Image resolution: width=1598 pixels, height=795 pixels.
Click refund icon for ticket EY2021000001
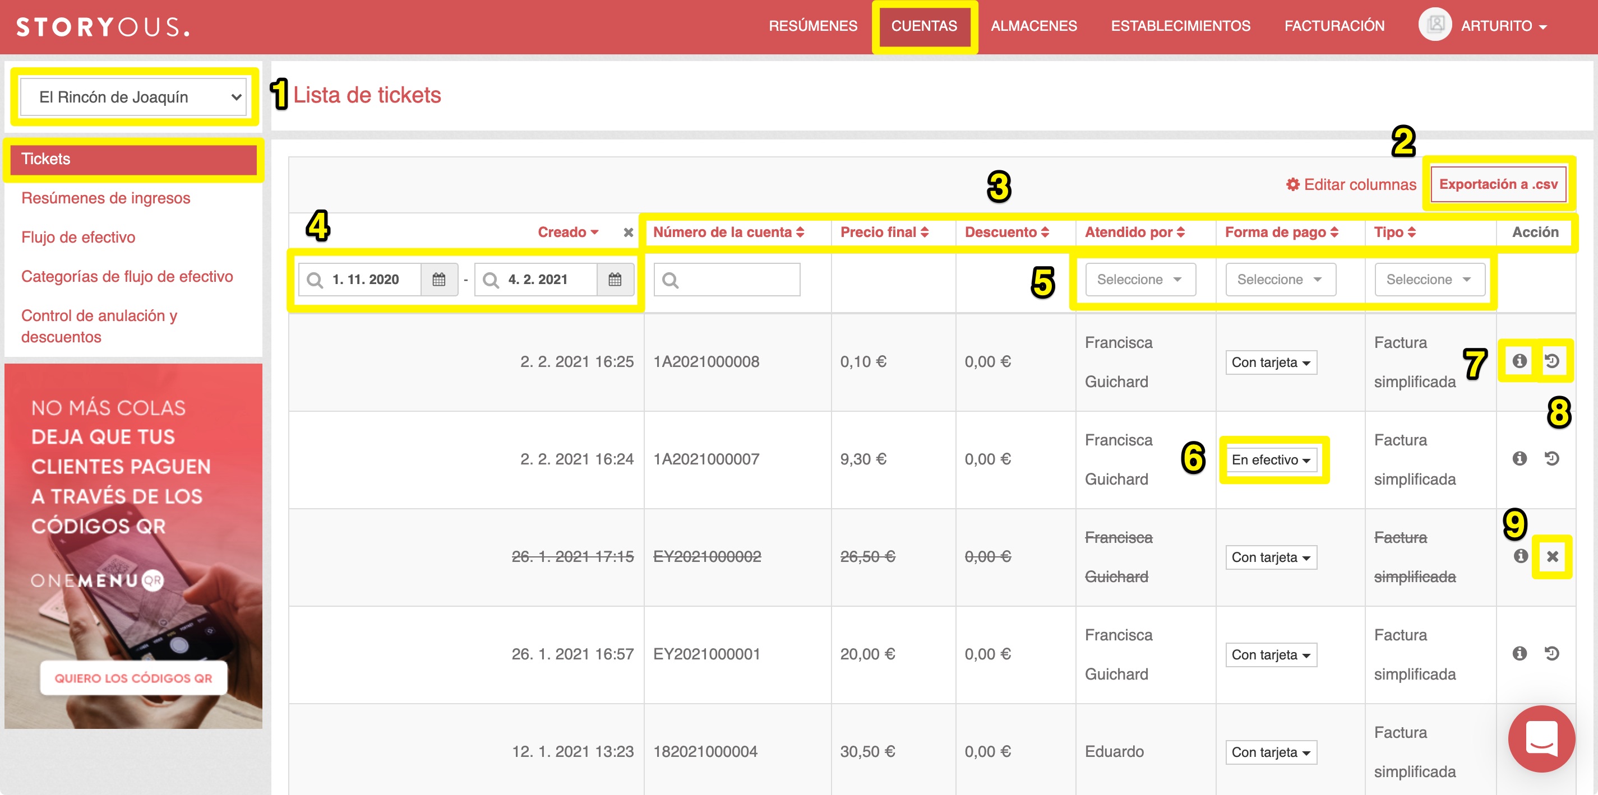point(1552,653)
